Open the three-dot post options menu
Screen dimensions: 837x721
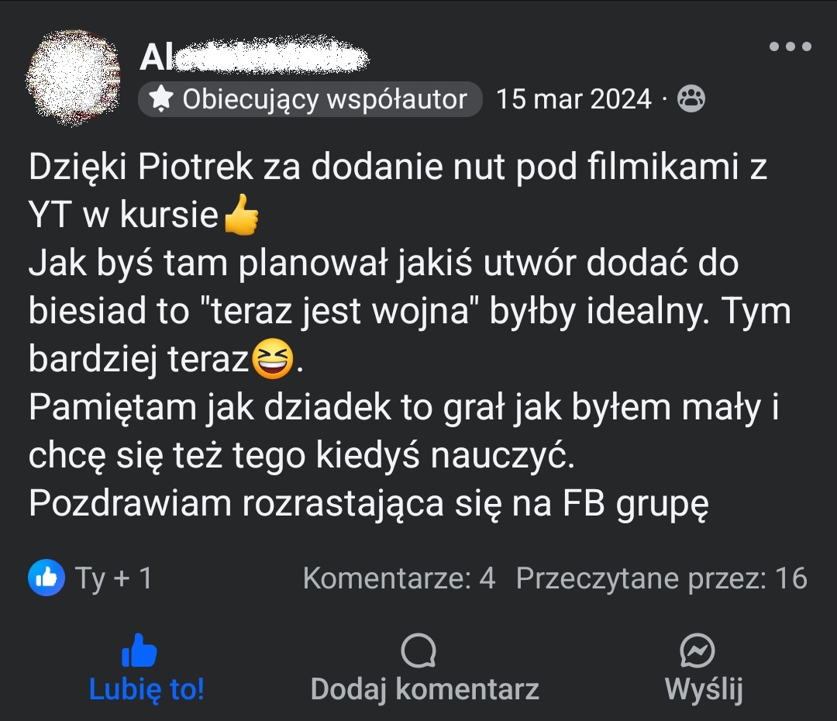tap(790, 47)
